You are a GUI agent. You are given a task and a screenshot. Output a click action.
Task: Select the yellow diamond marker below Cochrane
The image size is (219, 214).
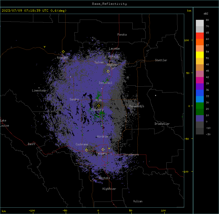click(x=86, y=150)
